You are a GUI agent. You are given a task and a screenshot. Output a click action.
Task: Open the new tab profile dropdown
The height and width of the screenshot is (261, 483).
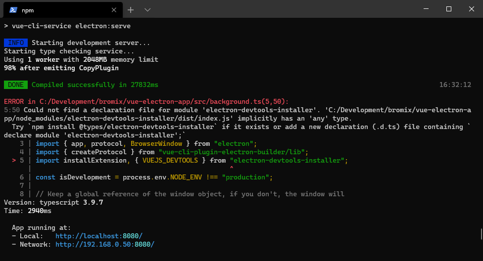[147, 10]
